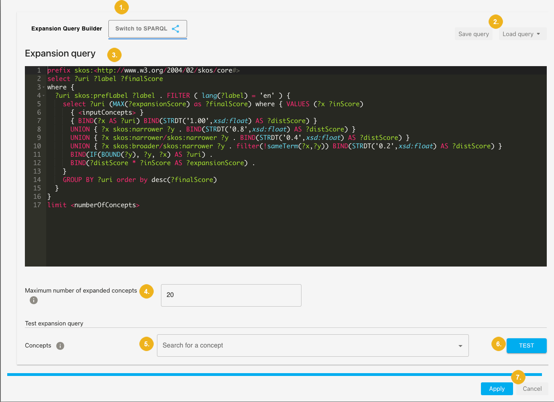The width and height of the screenshot is (554, 402).
Task: Open the Search for a concept dropdown
Action: 313,345
